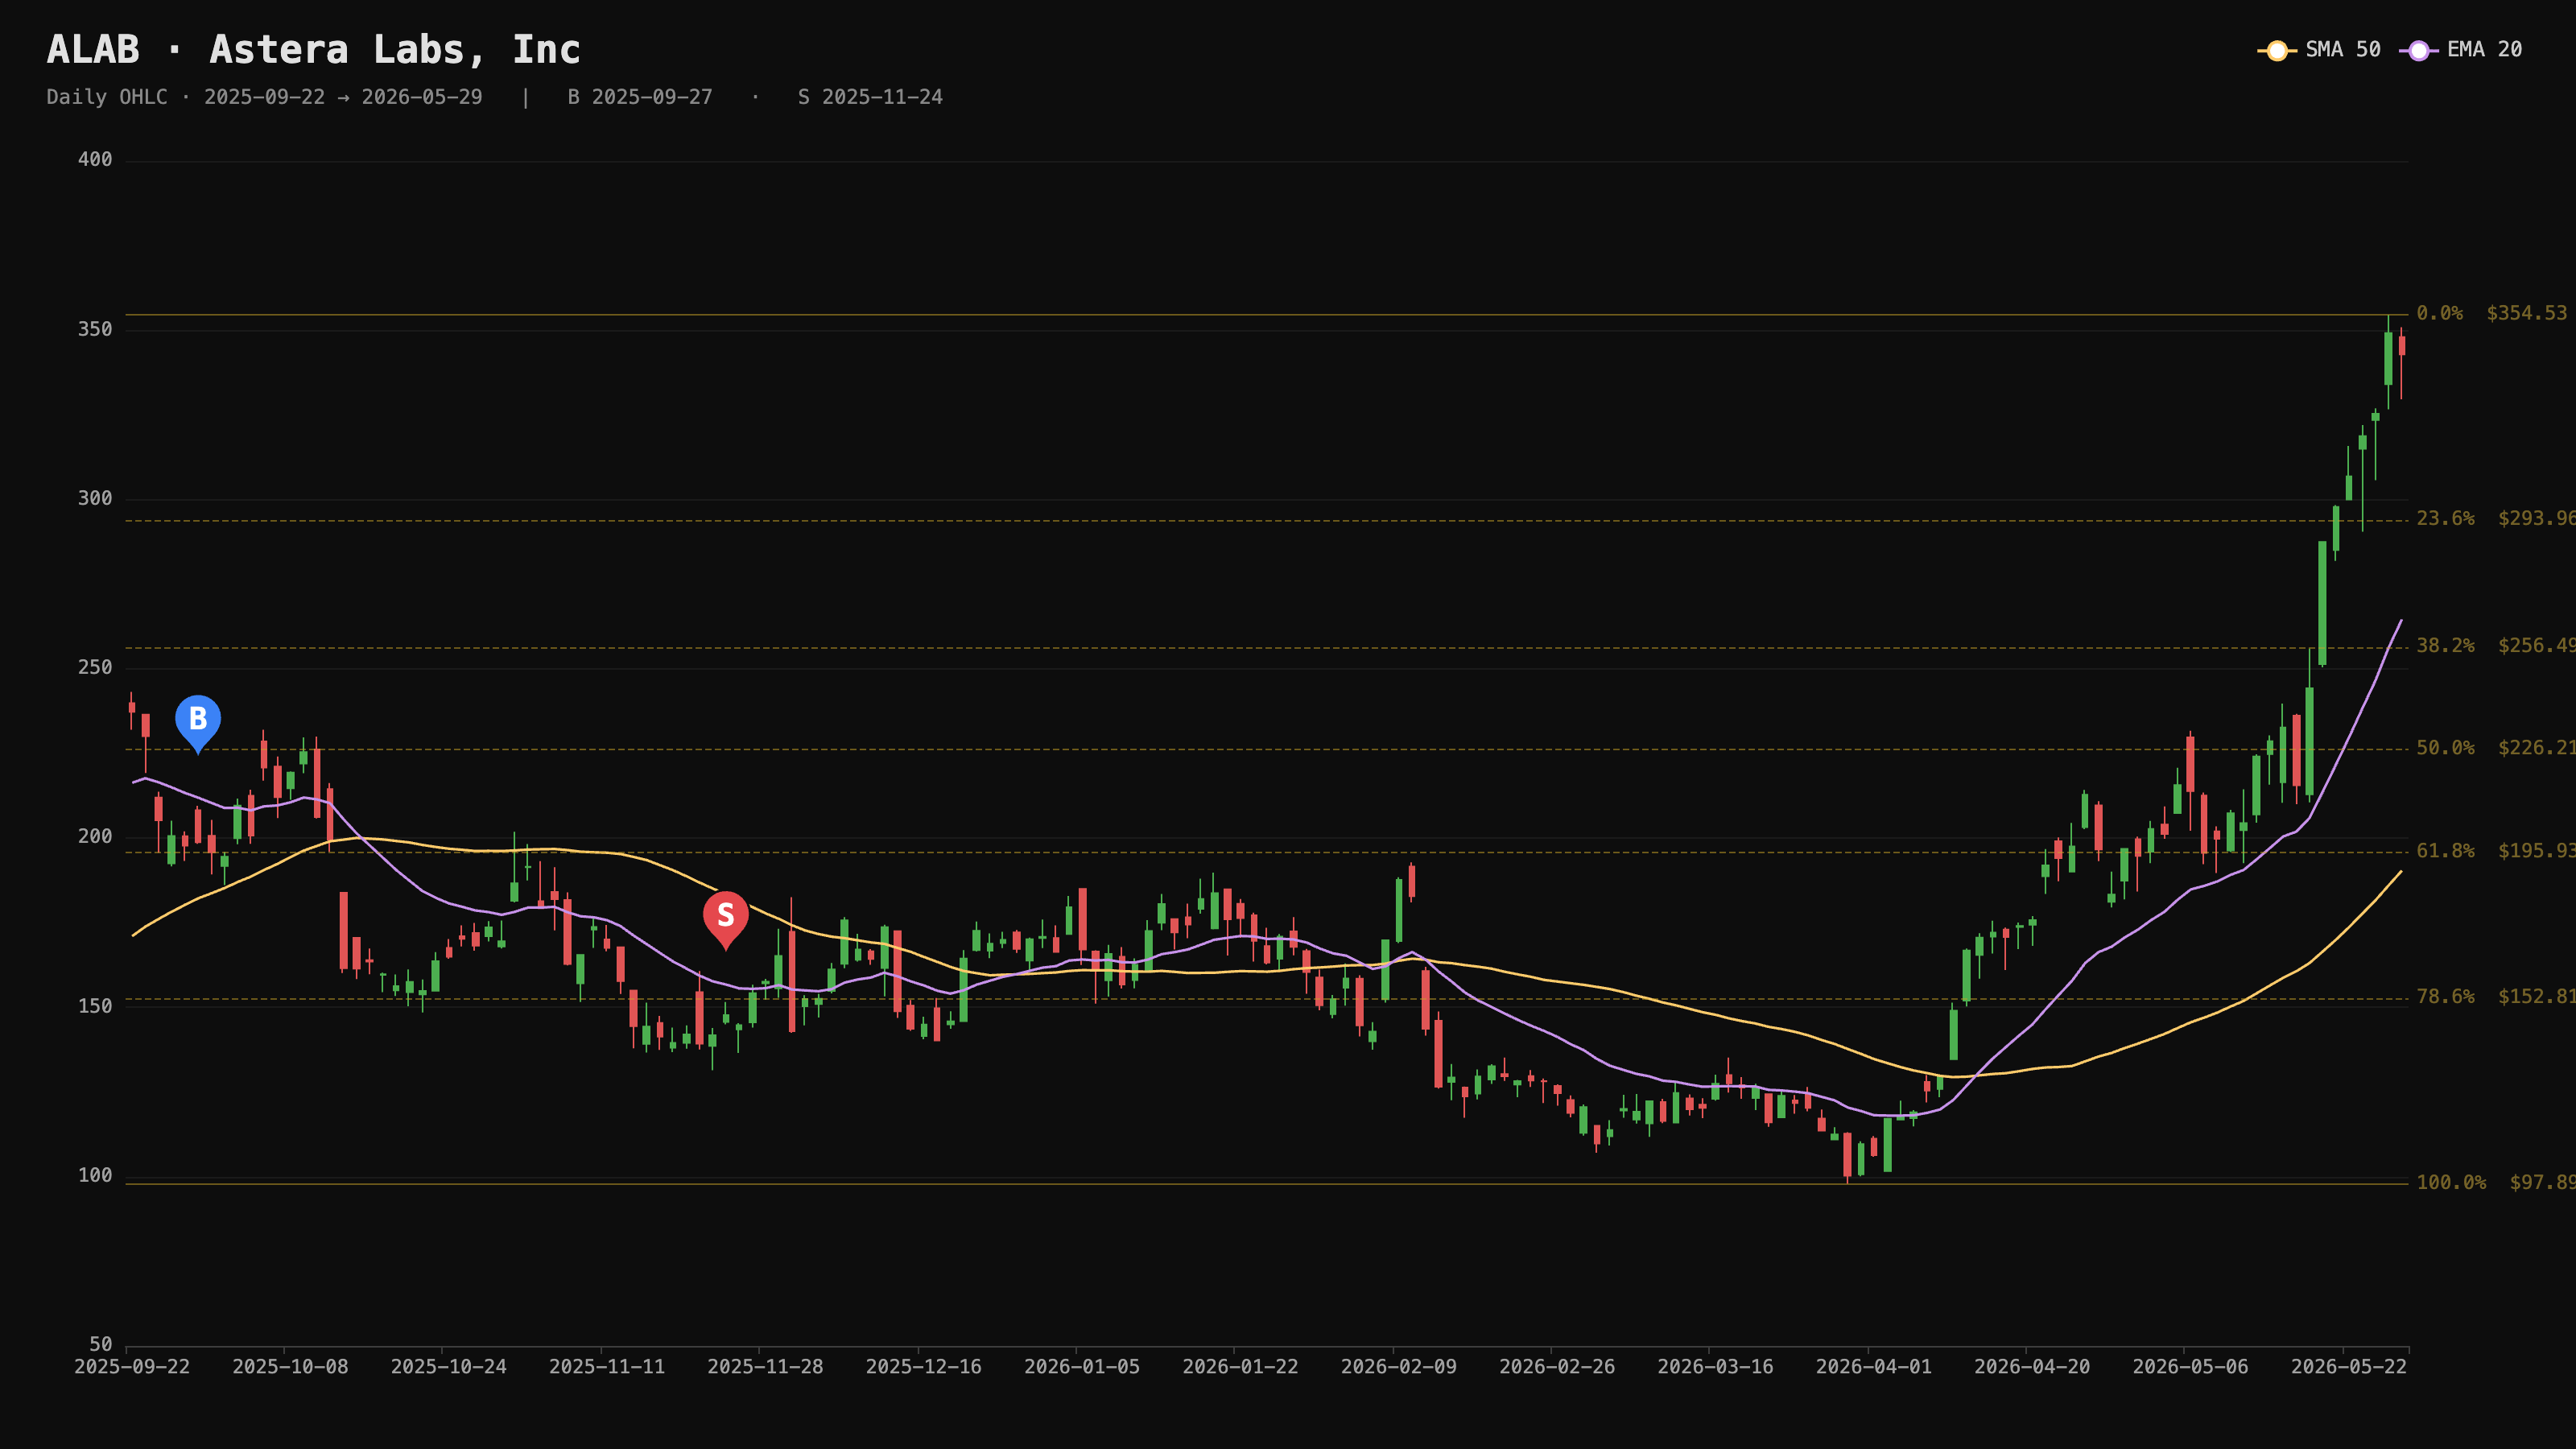Click the 2025-11-11 date axis label
This screenshot has height=1449, width=2576.
(x=607, y=1367)
